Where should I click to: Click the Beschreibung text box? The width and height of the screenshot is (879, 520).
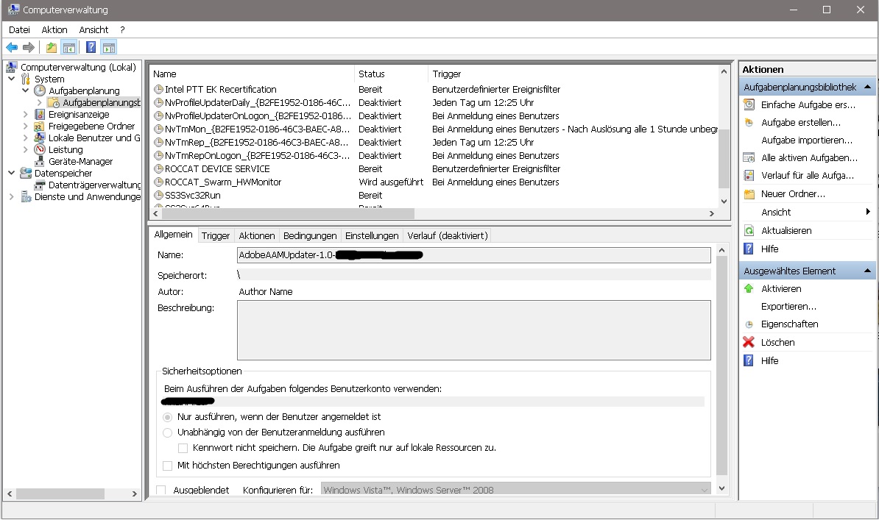point(473,330)
